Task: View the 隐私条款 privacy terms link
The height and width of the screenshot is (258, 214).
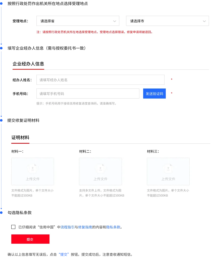Action: coord(113,227)
